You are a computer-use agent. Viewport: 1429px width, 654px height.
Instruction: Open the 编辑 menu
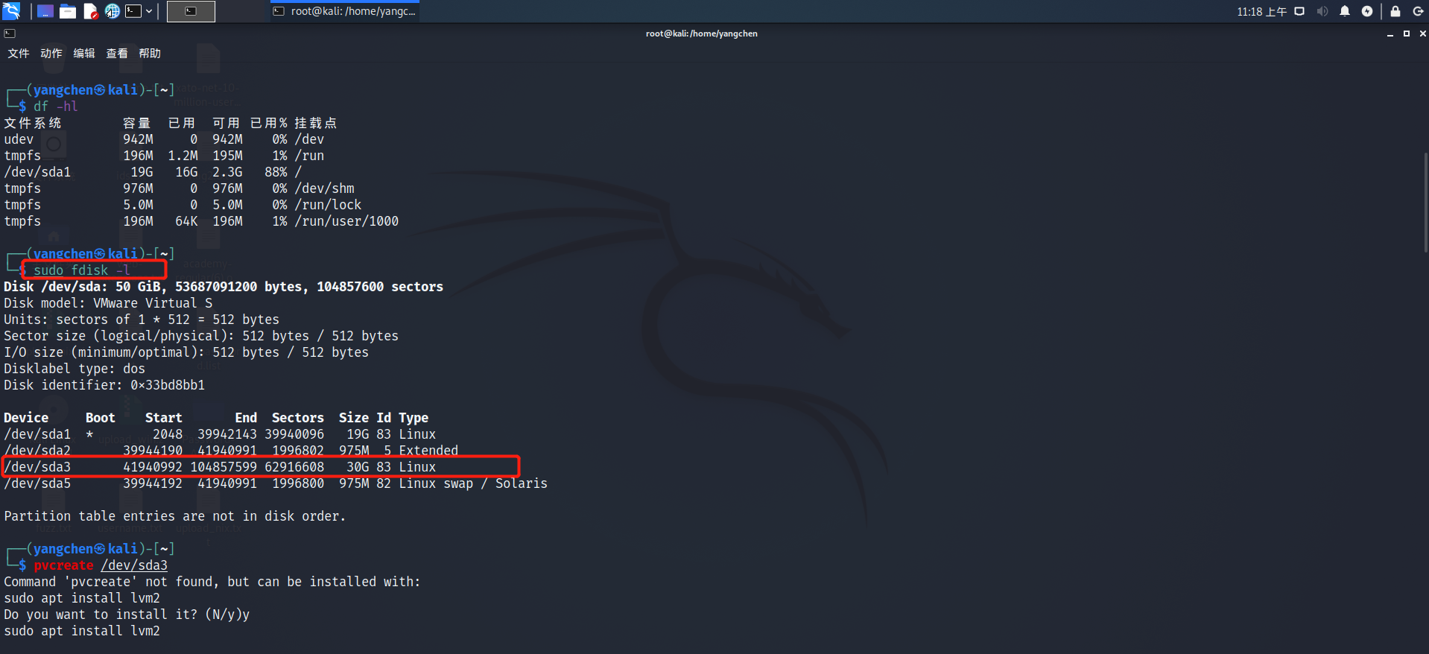(84, 54)
